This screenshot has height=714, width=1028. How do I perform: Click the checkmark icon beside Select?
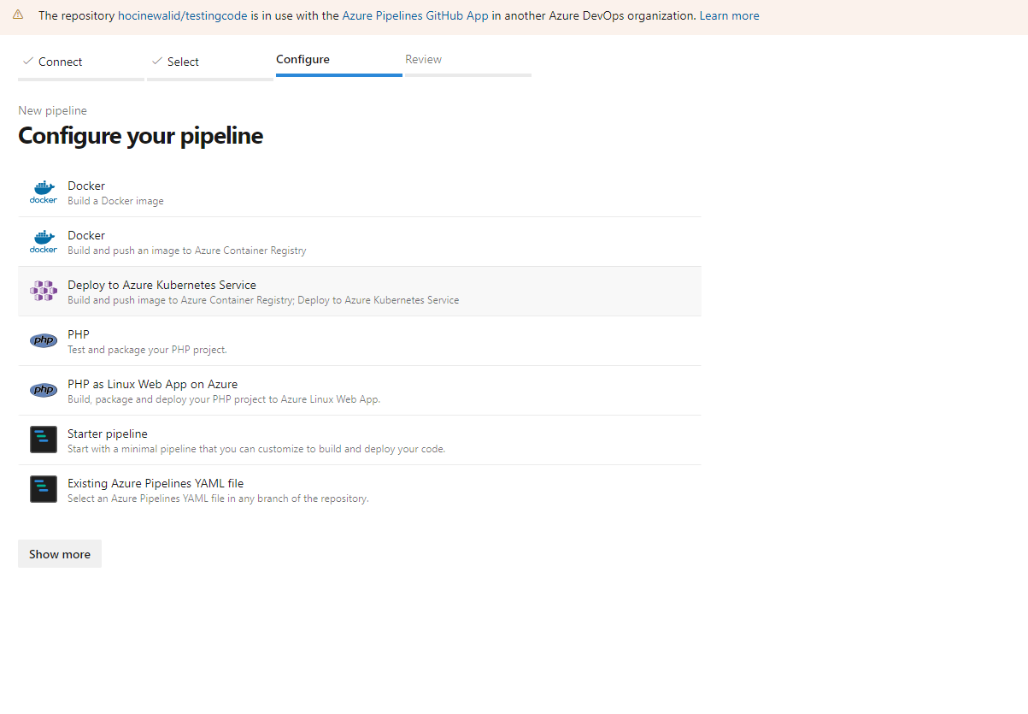tap(156, 62)
